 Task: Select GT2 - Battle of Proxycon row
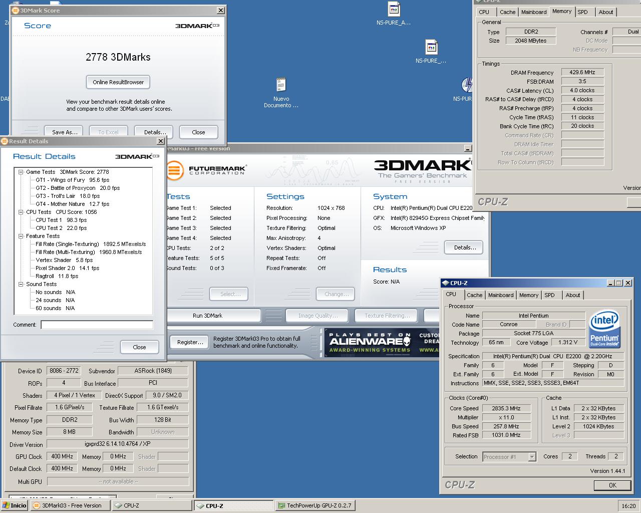[x=78, y=188]
